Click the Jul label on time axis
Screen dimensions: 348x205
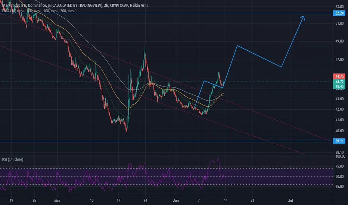[290, 201]
